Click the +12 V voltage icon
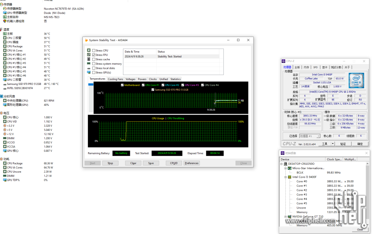Screen dimensions: 372x234 5,134
